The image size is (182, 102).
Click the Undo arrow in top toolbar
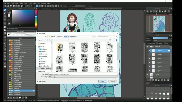tap(28, 6)
